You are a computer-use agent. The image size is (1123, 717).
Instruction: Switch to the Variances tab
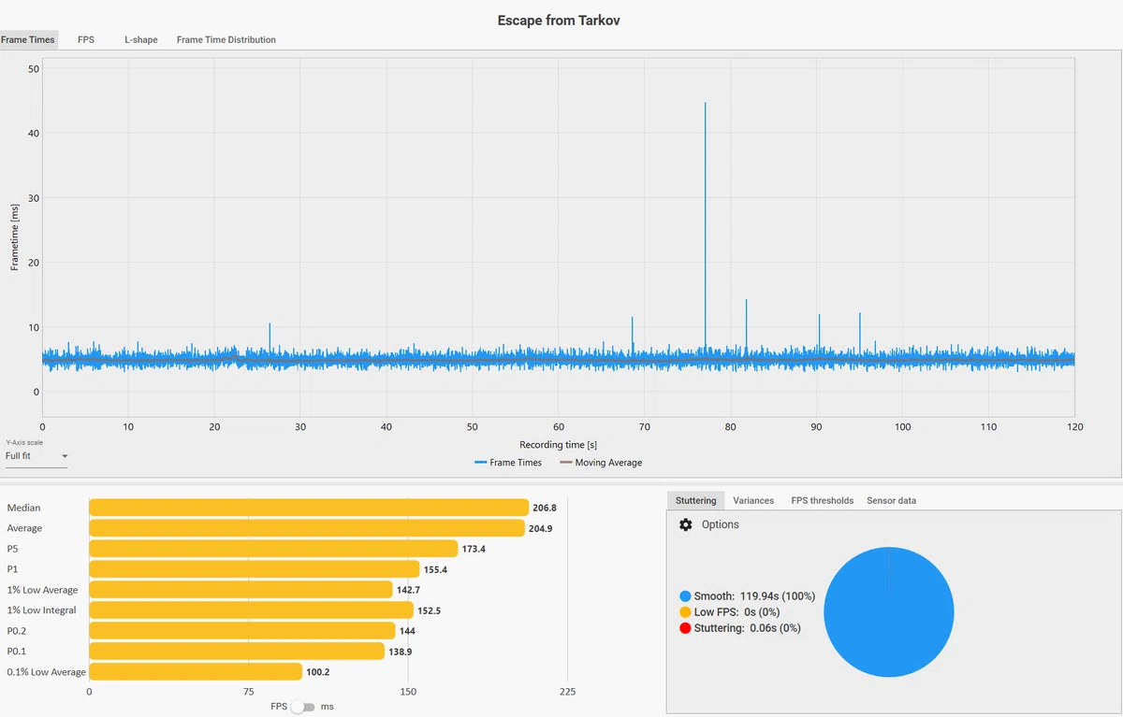753,500
